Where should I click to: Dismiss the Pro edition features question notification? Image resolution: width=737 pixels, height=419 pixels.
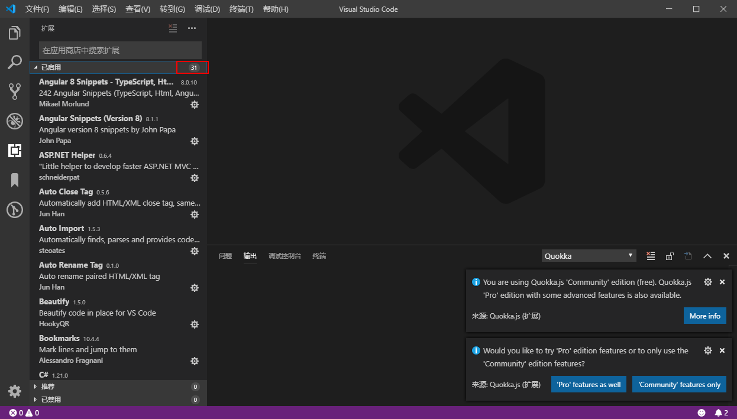coord(722,350)
